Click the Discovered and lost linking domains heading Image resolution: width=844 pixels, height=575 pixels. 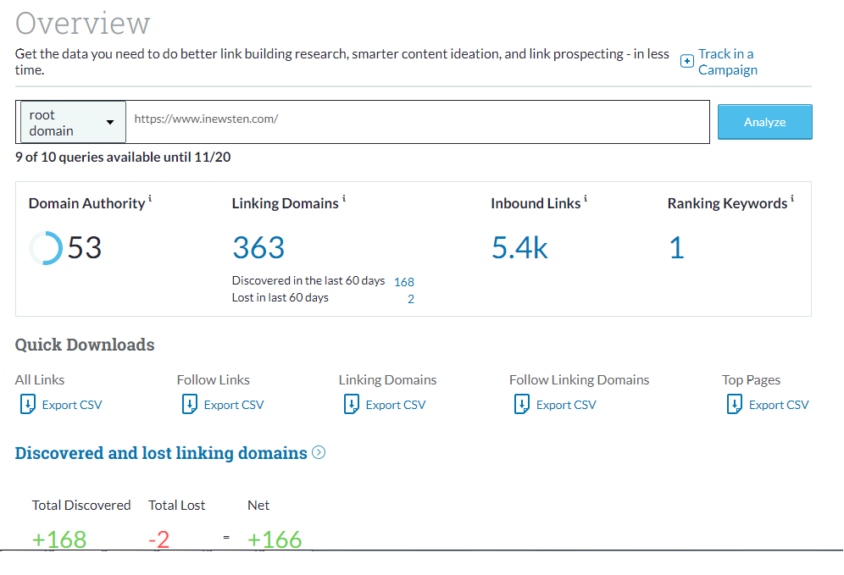(x=161, y=453)
